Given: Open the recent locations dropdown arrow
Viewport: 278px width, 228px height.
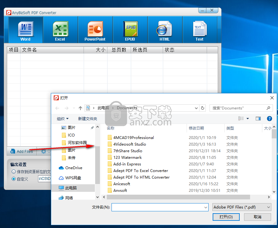Looking at the screenshot, I should click(74, 108).
